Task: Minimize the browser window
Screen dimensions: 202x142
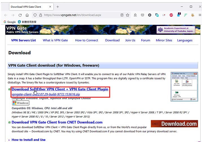Action: coord(182,7)
